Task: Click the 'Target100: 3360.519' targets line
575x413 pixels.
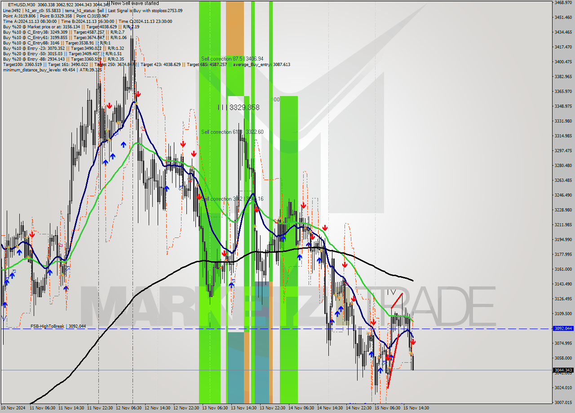Action: [146, 64]
